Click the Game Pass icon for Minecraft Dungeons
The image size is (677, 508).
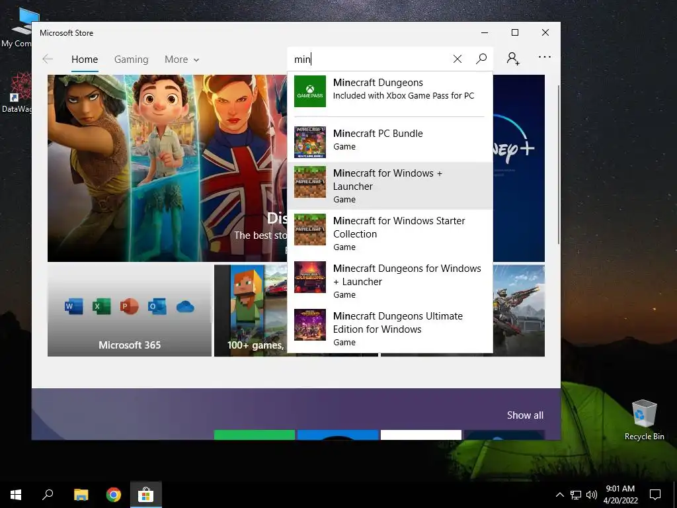coord(310,91)
